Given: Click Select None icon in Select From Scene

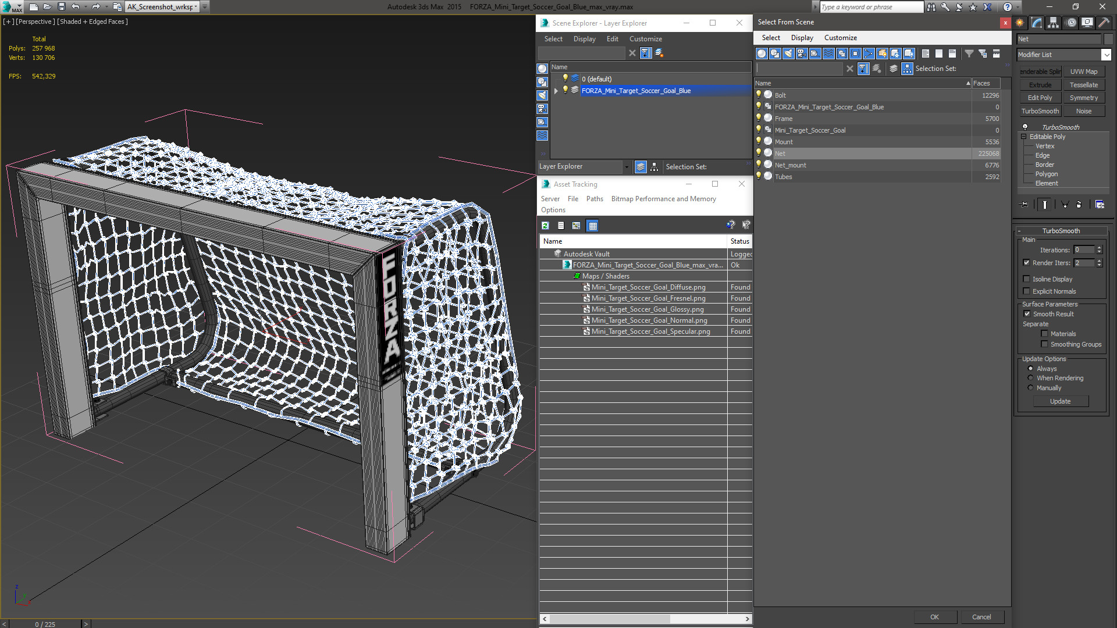Looking at the screenshot, I should click(939, 53).
